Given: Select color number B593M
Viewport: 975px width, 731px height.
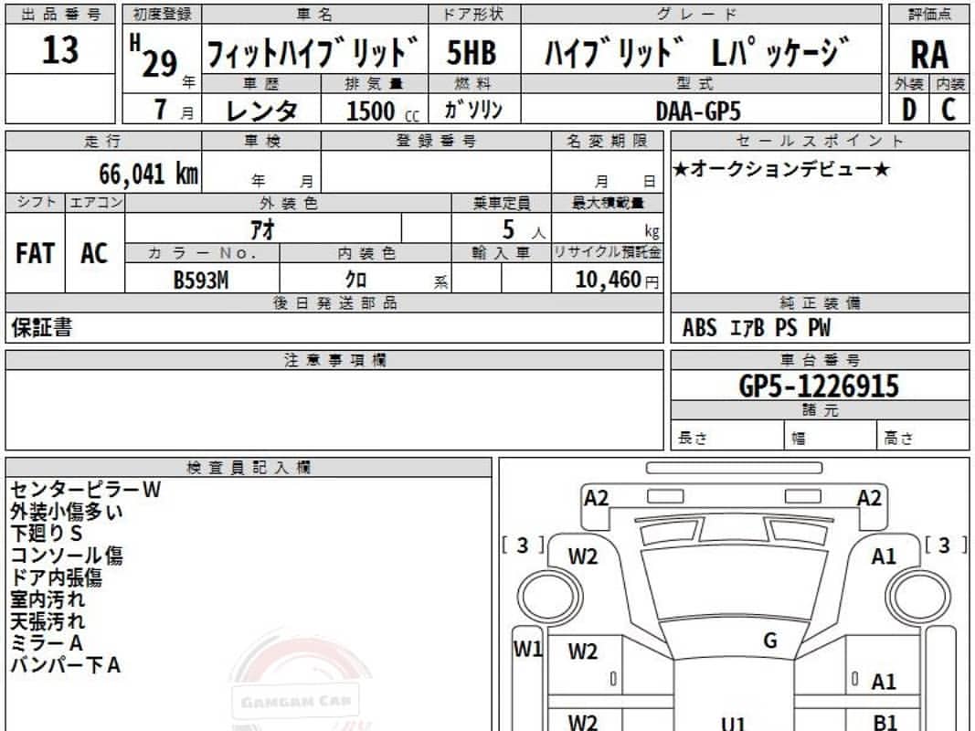Looking at the screenshot, I should (x=201, y=280).
